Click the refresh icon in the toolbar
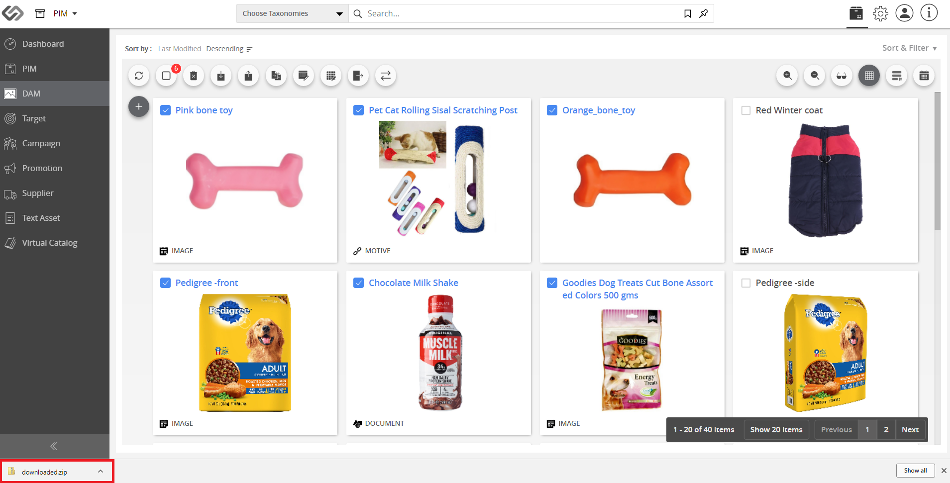Image resolution: width=950 pixels, height=483 pixels. coord(139,76)
